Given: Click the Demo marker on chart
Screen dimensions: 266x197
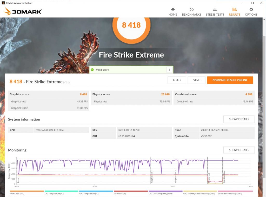Looking at the screenshot, I should click(18, 180).
